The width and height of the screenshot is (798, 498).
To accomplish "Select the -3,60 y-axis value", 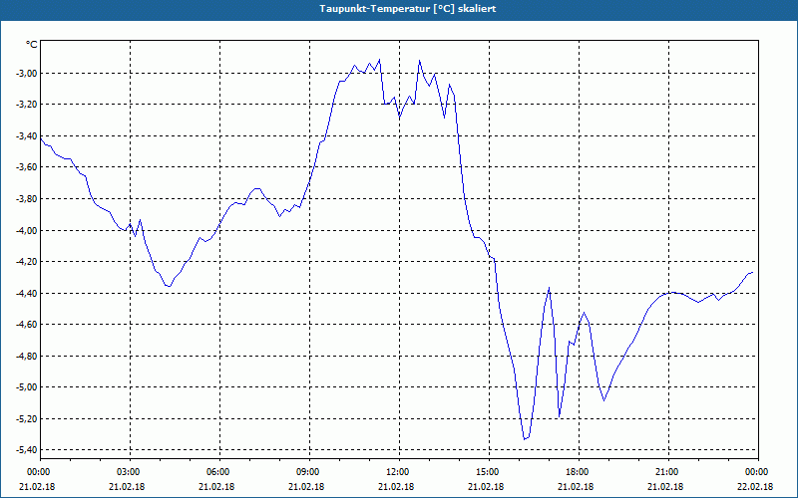I will click(27, 167).
